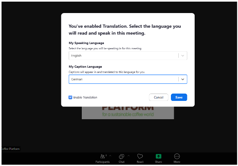This screenshot has width=238, height=166.
Task: Open the My Caption Language dropdown arrow
Action: click(x=183, y=79)
